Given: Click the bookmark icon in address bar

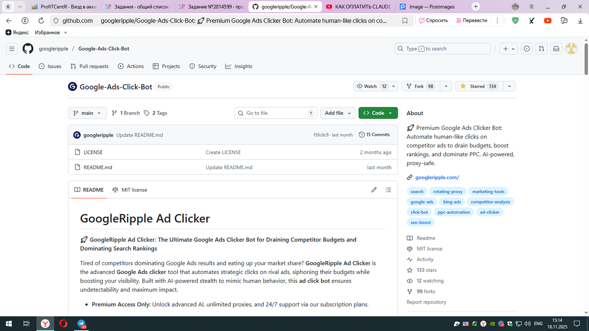Looking at the screenshot, I should [x=405, y=21].
